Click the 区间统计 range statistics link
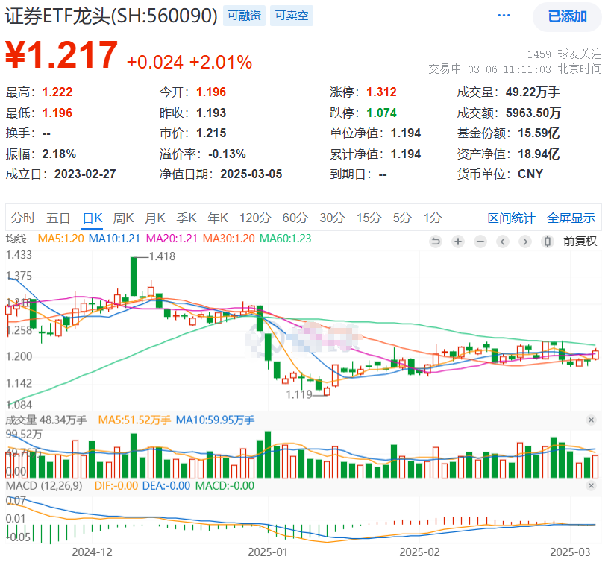The image size is (611, 568). click(x=511, y=218)
